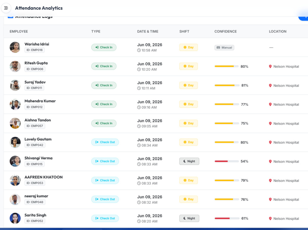The height and width of the screenshot is (230, 308).
Task: Click the ID: EMP042 tag
Action: pos(35,145)
